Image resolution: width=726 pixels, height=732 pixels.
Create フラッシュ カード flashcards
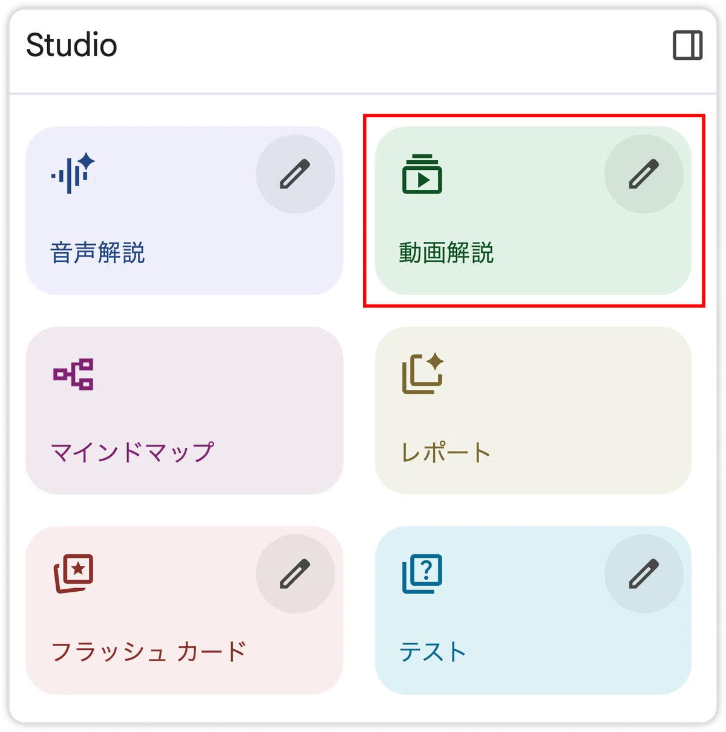tap(185, 611)
